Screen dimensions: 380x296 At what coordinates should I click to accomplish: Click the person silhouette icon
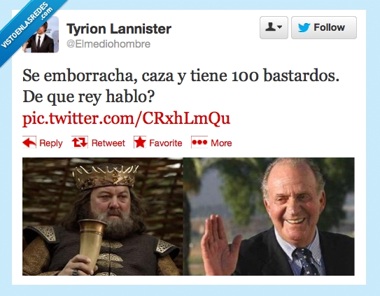click(270, 27)
